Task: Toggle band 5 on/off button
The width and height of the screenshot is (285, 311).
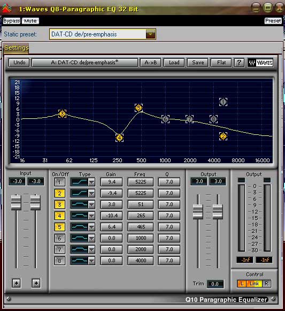Action: [x=60, y=227]
